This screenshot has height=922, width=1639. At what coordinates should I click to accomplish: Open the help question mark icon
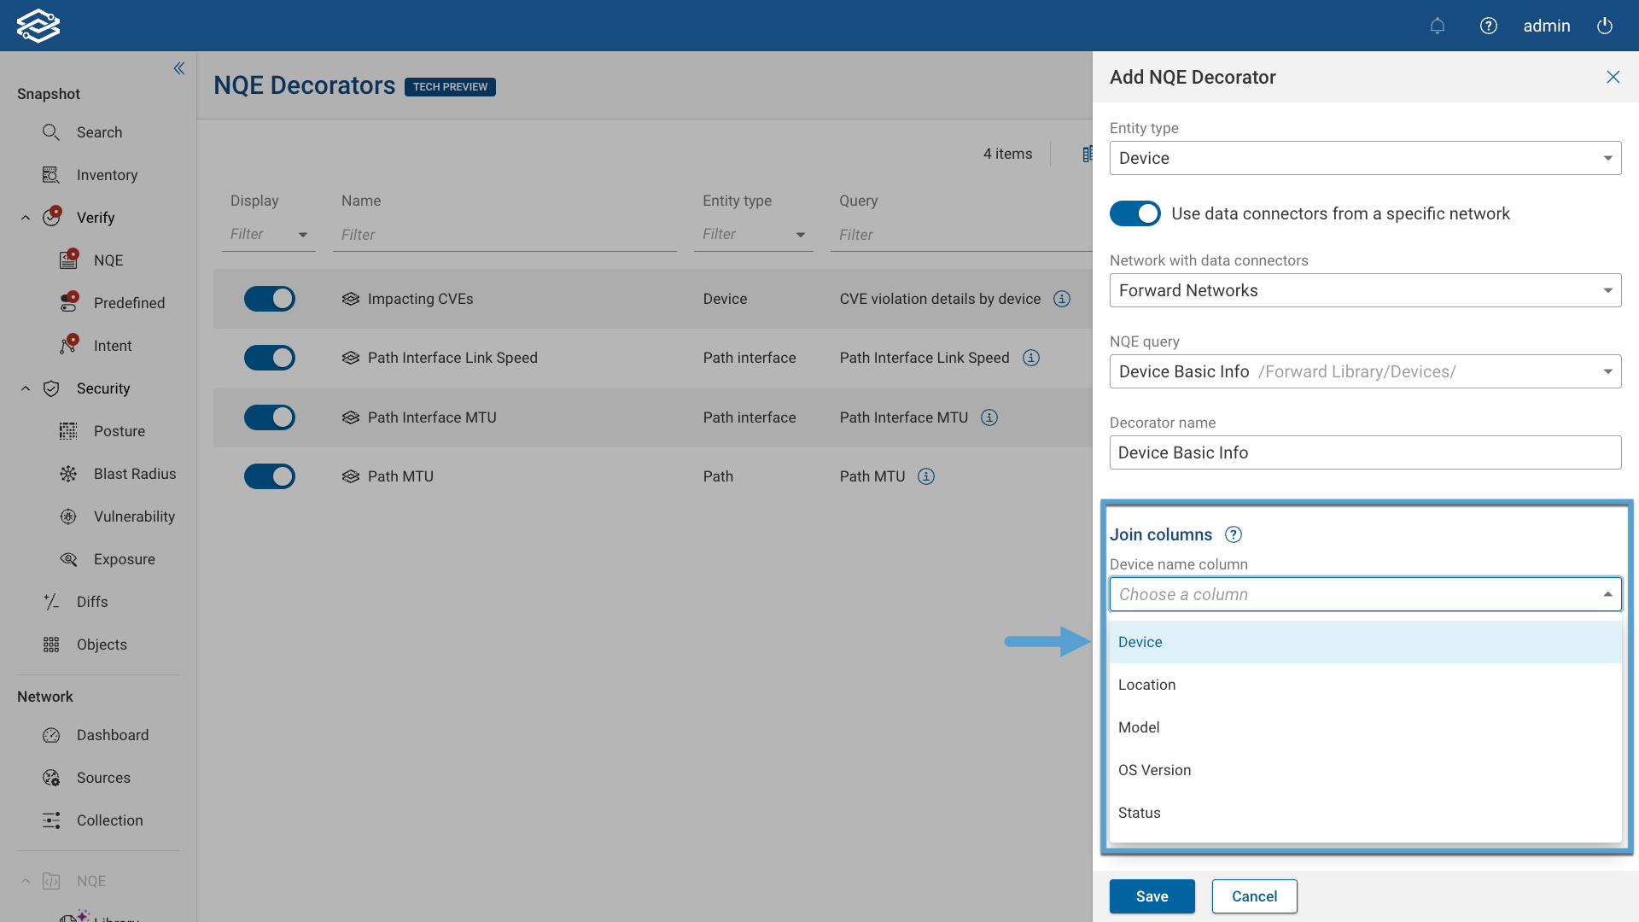pos(1489,26)
